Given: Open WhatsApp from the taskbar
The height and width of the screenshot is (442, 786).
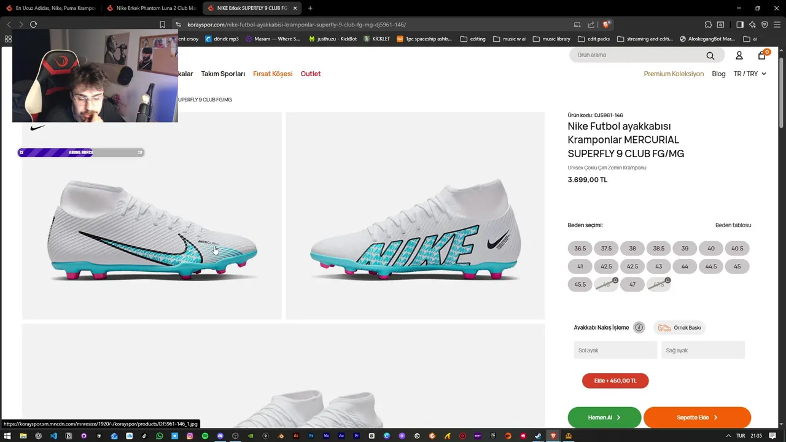Looking at the screenshot, I should [x=160, y=436].
